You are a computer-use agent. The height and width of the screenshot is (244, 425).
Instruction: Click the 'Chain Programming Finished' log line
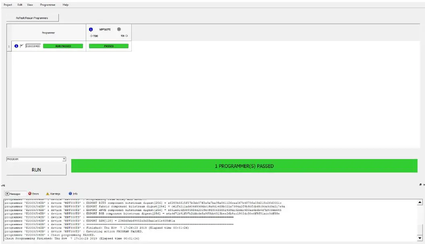72,239
